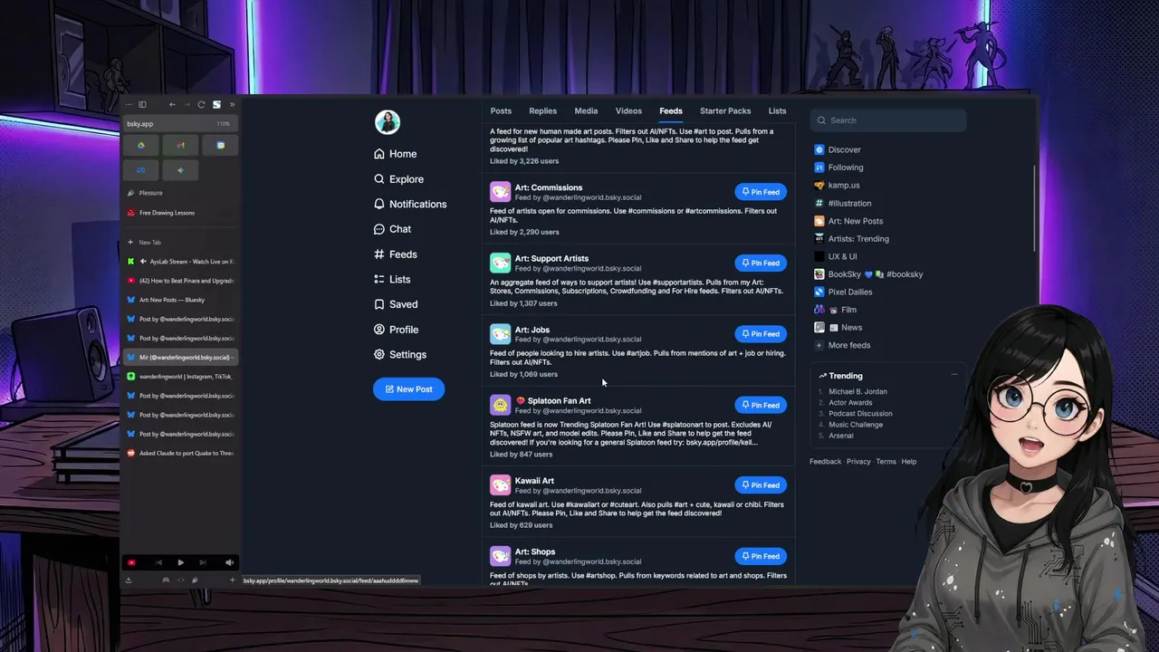Switch to the Replies tab

coord(542,111)
